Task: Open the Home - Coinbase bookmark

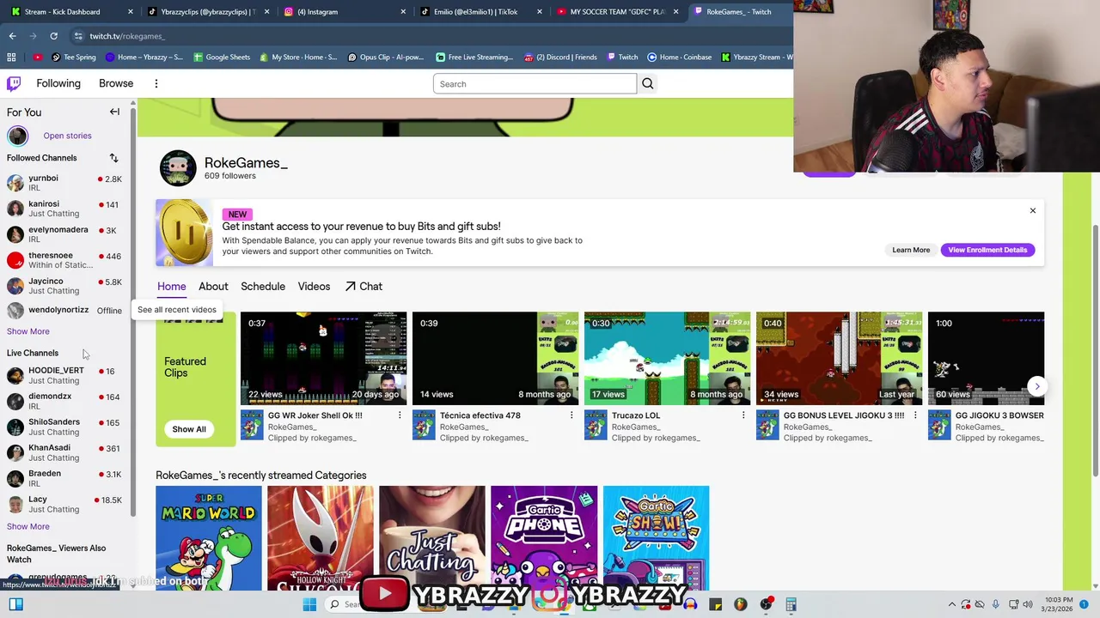Action: tap(679, 58)
